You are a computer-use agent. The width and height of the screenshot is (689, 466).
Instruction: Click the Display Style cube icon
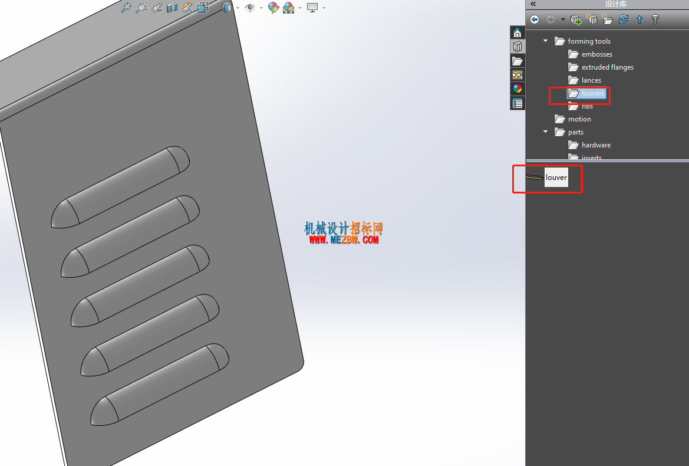point(226,8)
